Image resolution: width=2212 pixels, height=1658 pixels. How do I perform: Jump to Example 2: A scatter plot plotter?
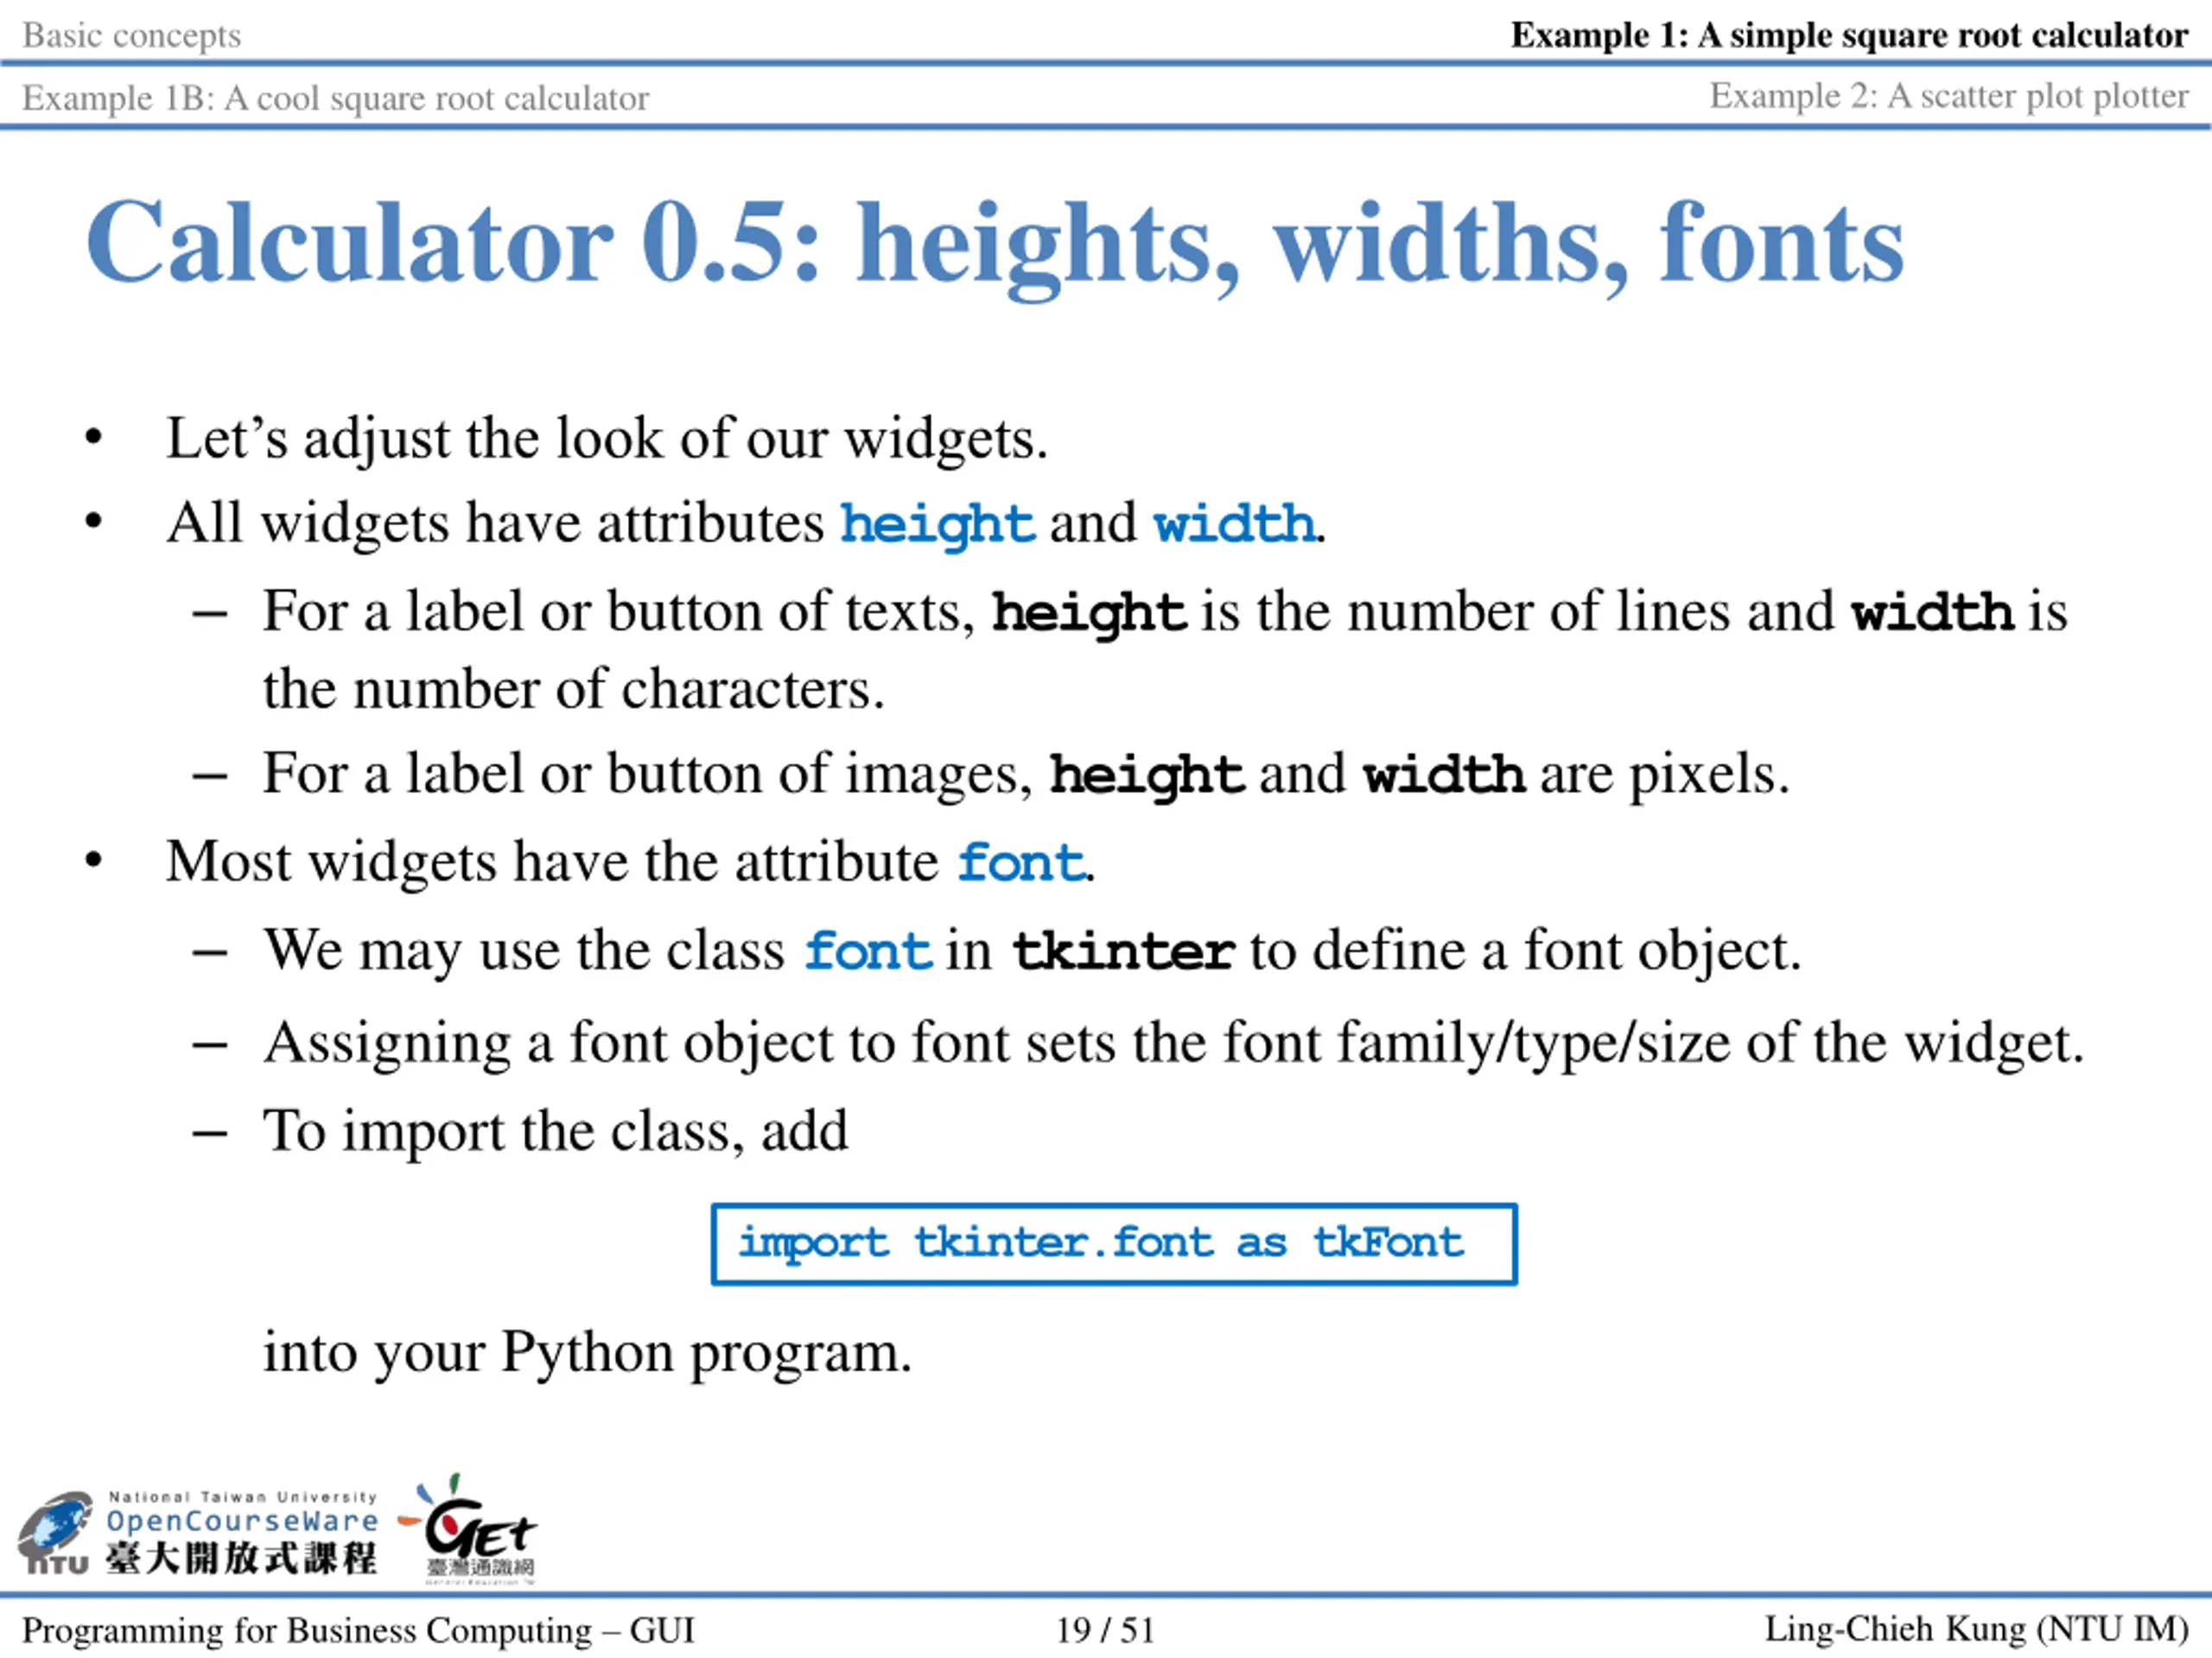point(1948,96)
